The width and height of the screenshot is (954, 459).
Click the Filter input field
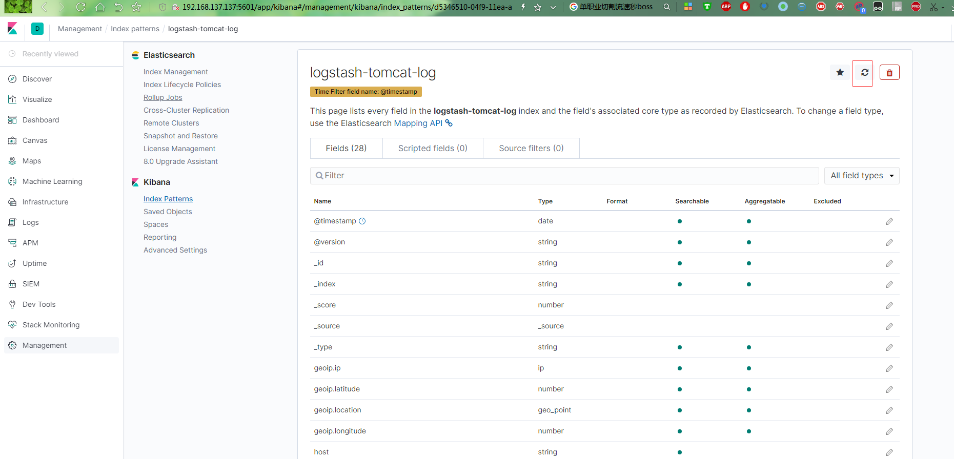pos(564,176)
